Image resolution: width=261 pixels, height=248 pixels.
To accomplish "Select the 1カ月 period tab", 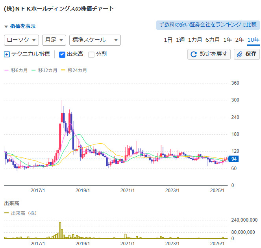I will click(195, 40).
